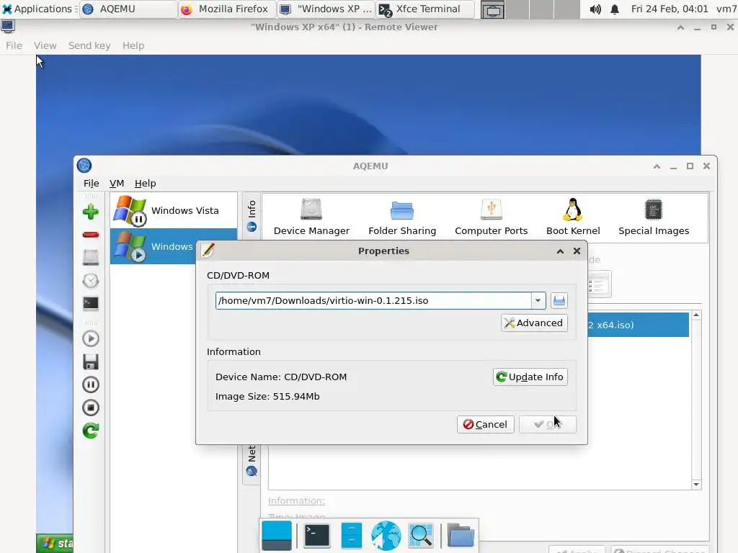Open Folder Sharing icon

402,217
